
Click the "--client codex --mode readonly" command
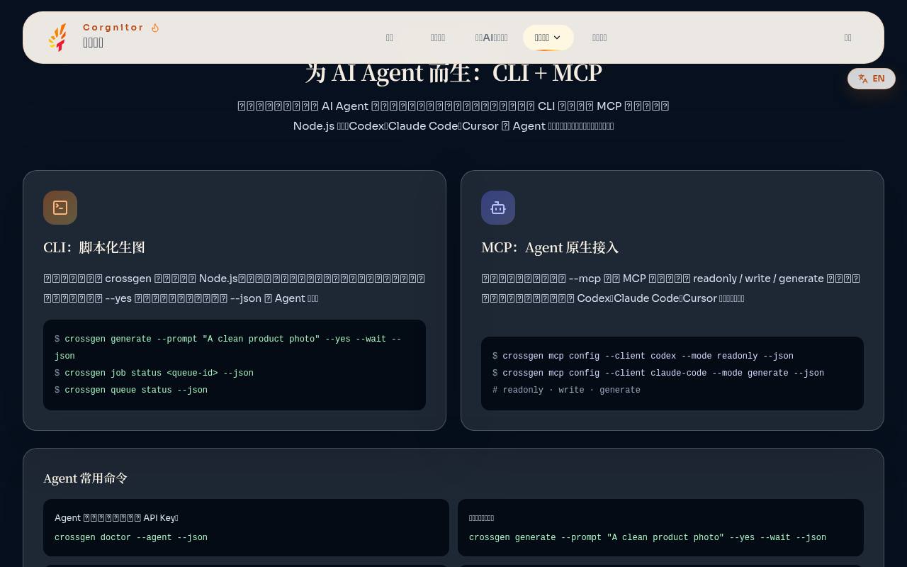point(643,357)
